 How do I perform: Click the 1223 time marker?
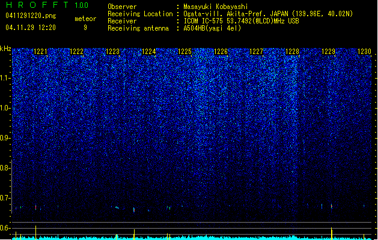pyautogui.click(x=112, y=52)
